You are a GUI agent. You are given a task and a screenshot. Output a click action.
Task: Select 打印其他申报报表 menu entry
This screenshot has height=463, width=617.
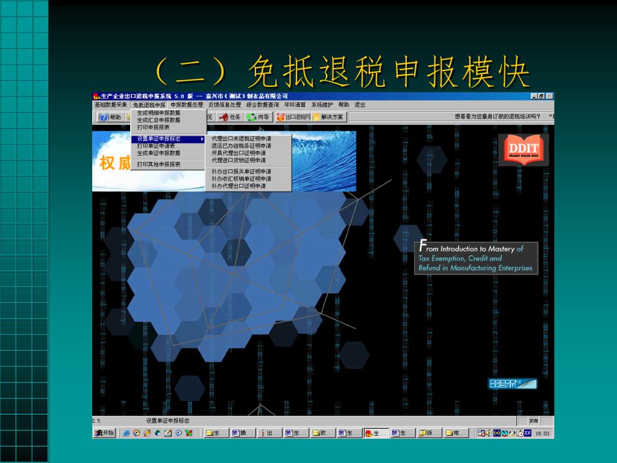(169, 164)
